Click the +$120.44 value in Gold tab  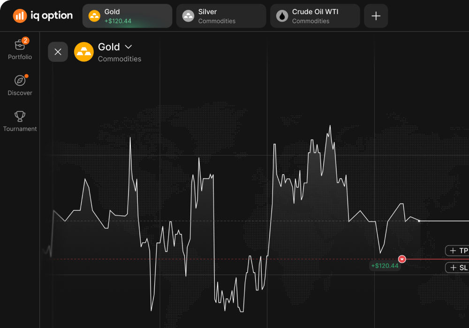pos(118,21)
